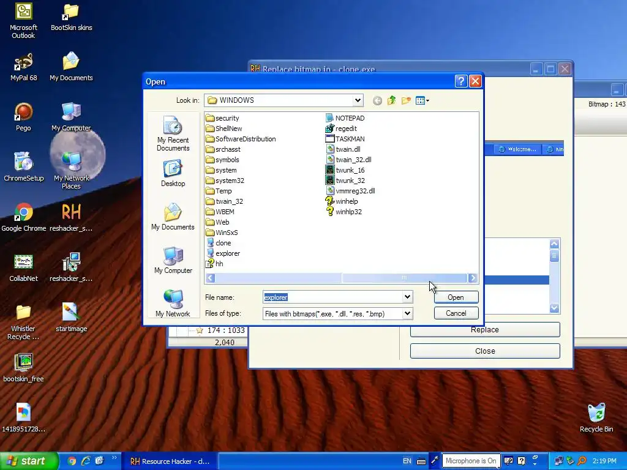
Task: Go up one folder level icon
Action: (x=391, y=100)
